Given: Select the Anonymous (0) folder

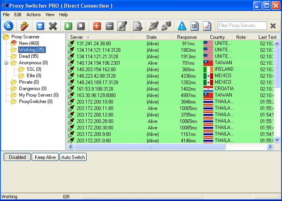Looking at the screenshot, I should (x=33, y=63).
